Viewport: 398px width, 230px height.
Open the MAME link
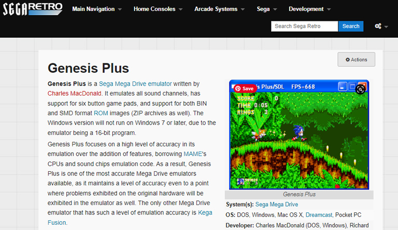pyautogui.click(x=193, y=154)
